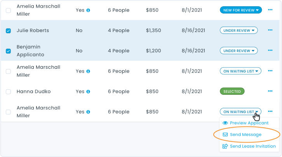Screen dimensions: 282x157
Task: Expand Benjamin Applicanto's Under Review dropdown
Action: pyautogui.click(x=239, y=51)
